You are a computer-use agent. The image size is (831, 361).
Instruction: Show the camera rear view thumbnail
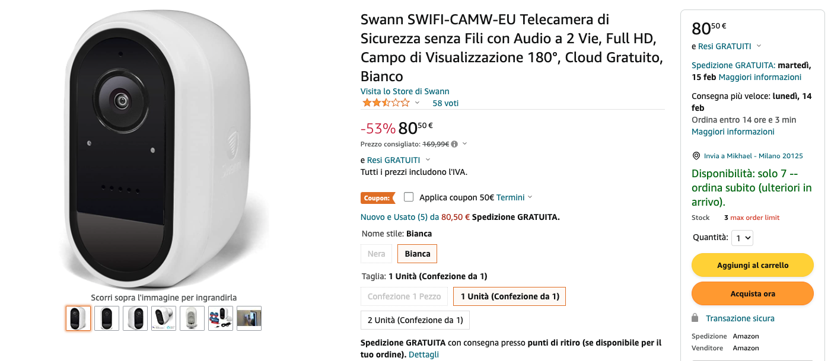point(192,318)
